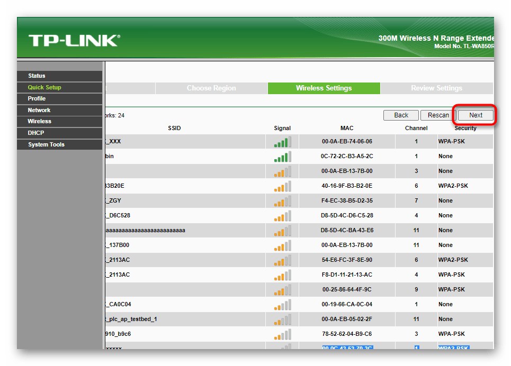Image resolution: width=511 pixels, height=366 pixels.
Task: Open the Profile section
Action: pos(37,99)
